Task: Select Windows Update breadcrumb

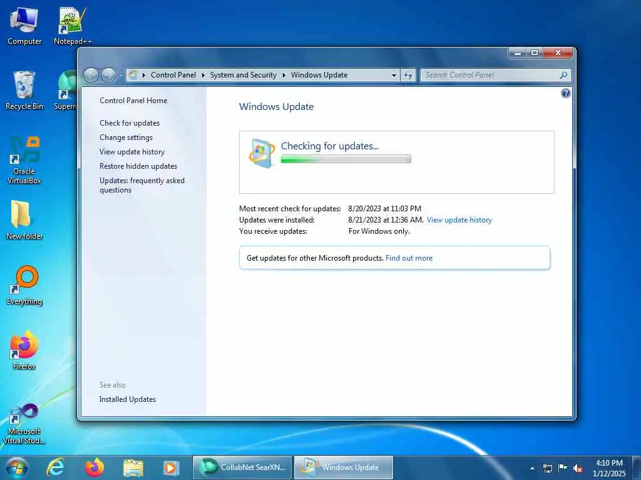Action: pyautogui.click(x=319, y=75)
